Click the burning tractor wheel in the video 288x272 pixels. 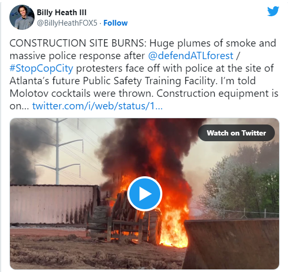pos(154,227)
